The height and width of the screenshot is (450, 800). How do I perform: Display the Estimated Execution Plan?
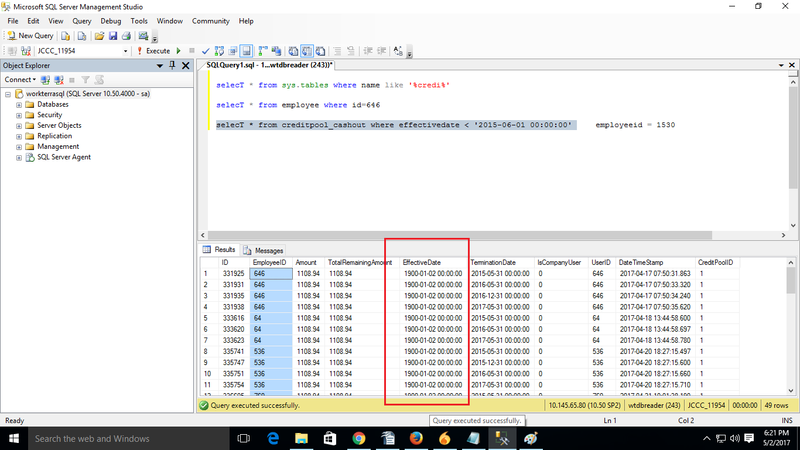pos(220,51)
